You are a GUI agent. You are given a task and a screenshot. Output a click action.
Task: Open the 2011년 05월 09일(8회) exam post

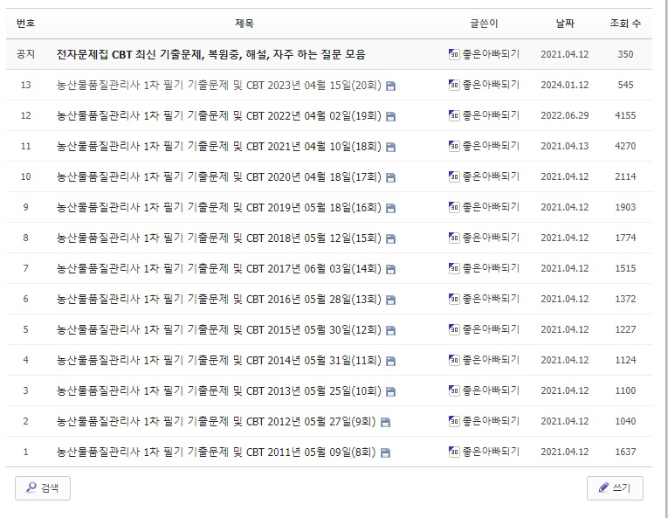[216, 452]
